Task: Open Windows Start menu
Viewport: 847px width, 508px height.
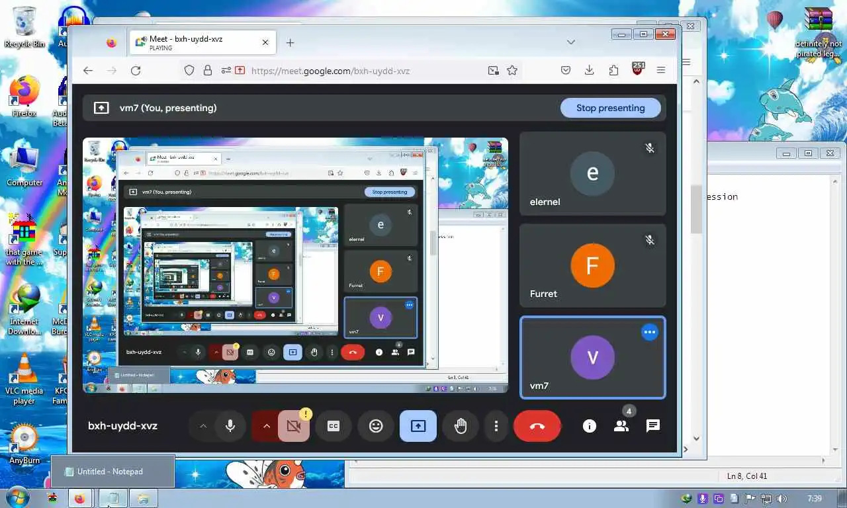Action: pyautogui.click(x=18, y=497)
